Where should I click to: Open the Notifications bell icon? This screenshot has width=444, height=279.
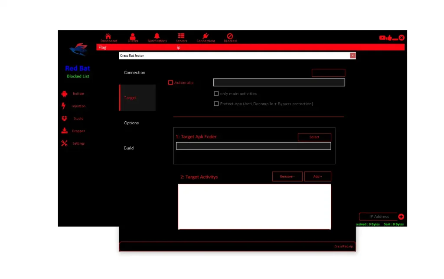157,36
